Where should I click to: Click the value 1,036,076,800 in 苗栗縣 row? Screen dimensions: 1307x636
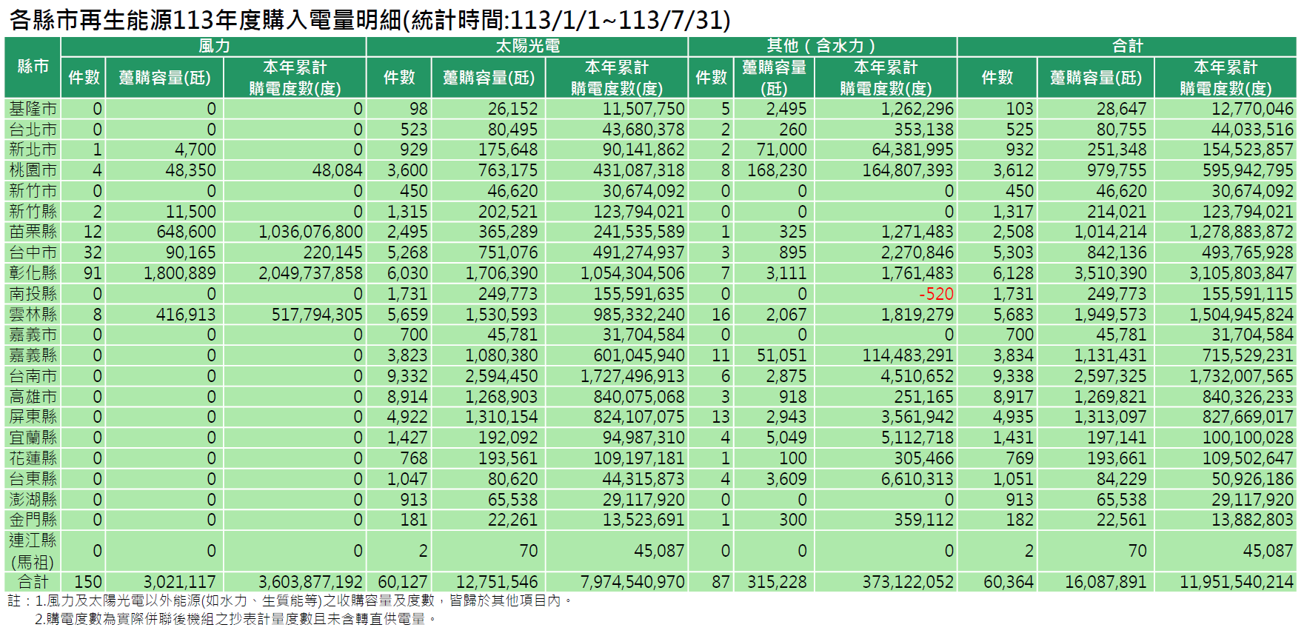[310, 232]
